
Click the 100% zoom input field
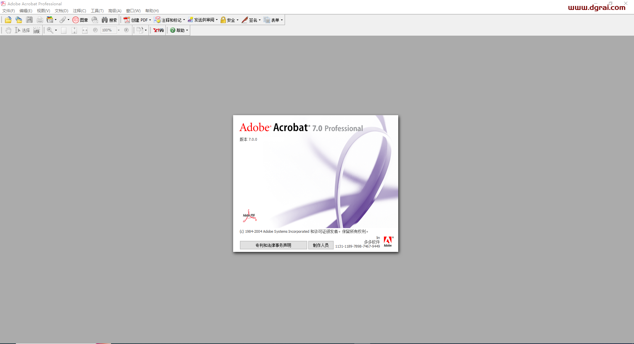(x=109, y=30)
